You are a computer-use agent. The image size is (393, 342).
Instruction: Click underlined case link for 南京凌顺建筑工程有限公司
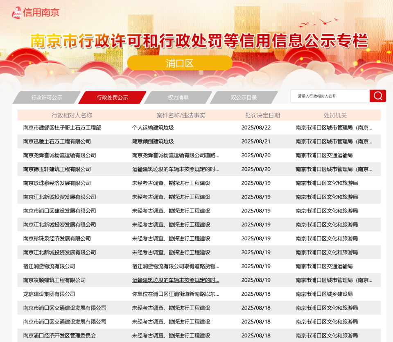[176, 280]
